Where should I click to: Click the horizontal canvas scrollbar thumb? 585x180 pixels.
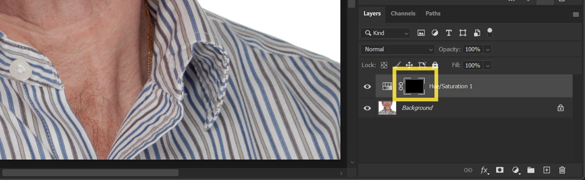[90, 172]
